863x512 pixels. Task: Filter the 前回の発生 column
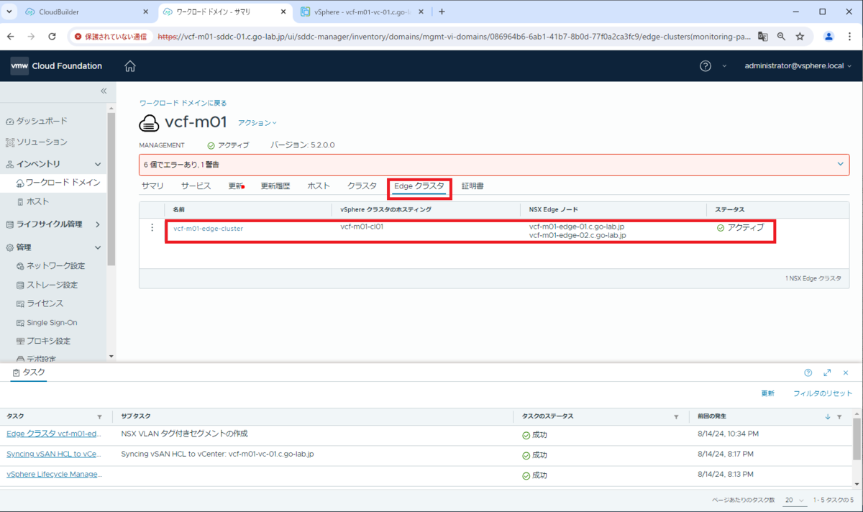[839, 417]
